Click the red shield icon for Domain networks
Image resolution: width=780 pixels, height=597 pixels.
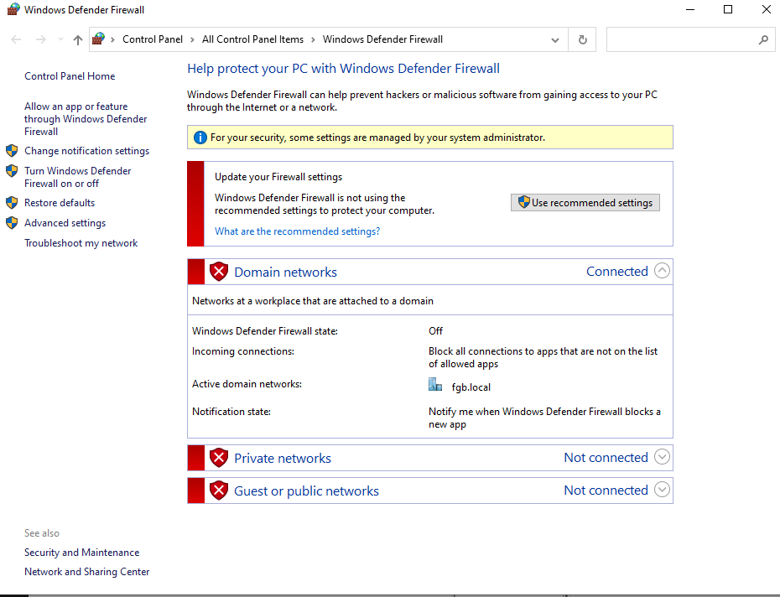[x=219, y=272]
